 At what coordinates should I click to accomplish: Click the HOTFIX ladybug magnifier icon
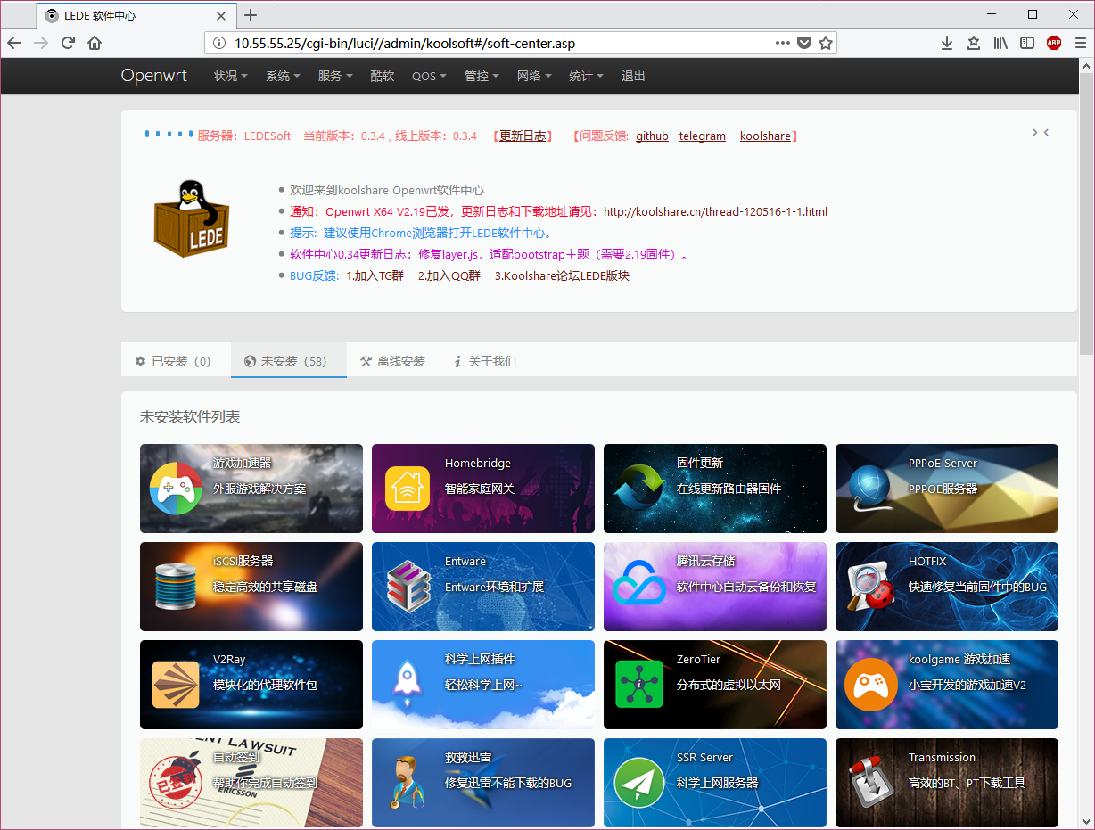tap(869, 587)
